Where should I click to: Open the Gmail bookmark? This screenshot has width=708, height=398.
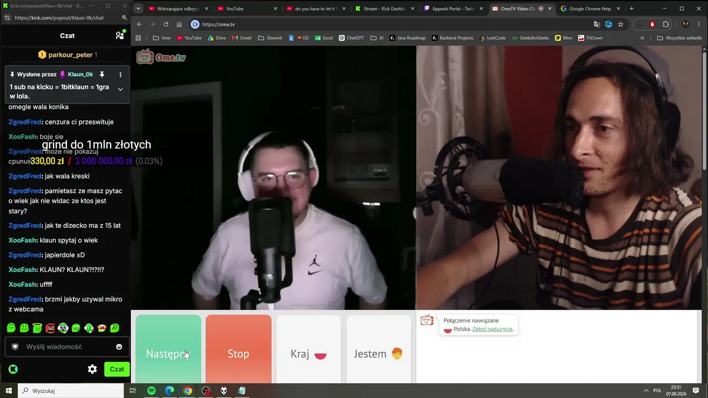point(242,38)
